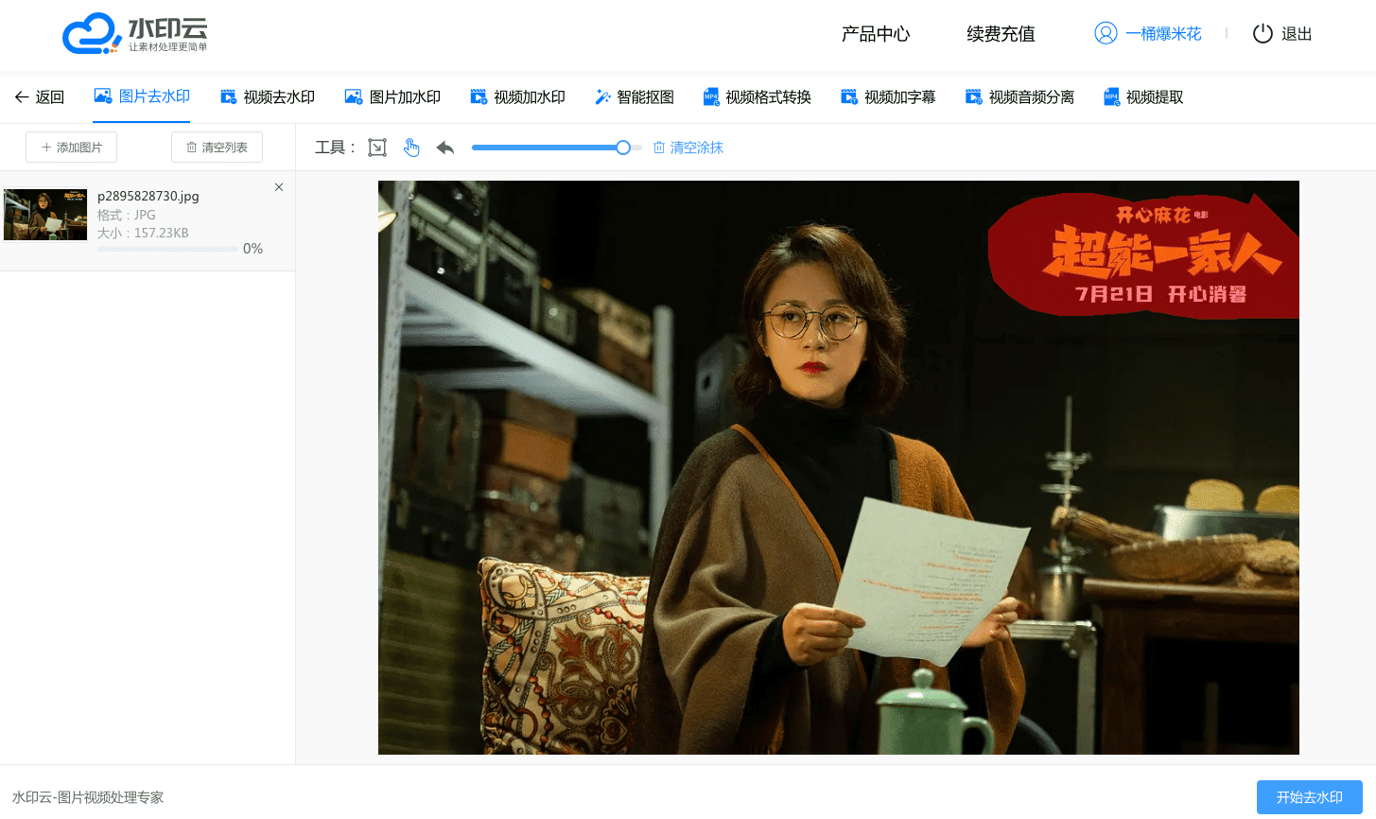
Task: Open 视频音频分离 tab
Action: click(1019, 96)
